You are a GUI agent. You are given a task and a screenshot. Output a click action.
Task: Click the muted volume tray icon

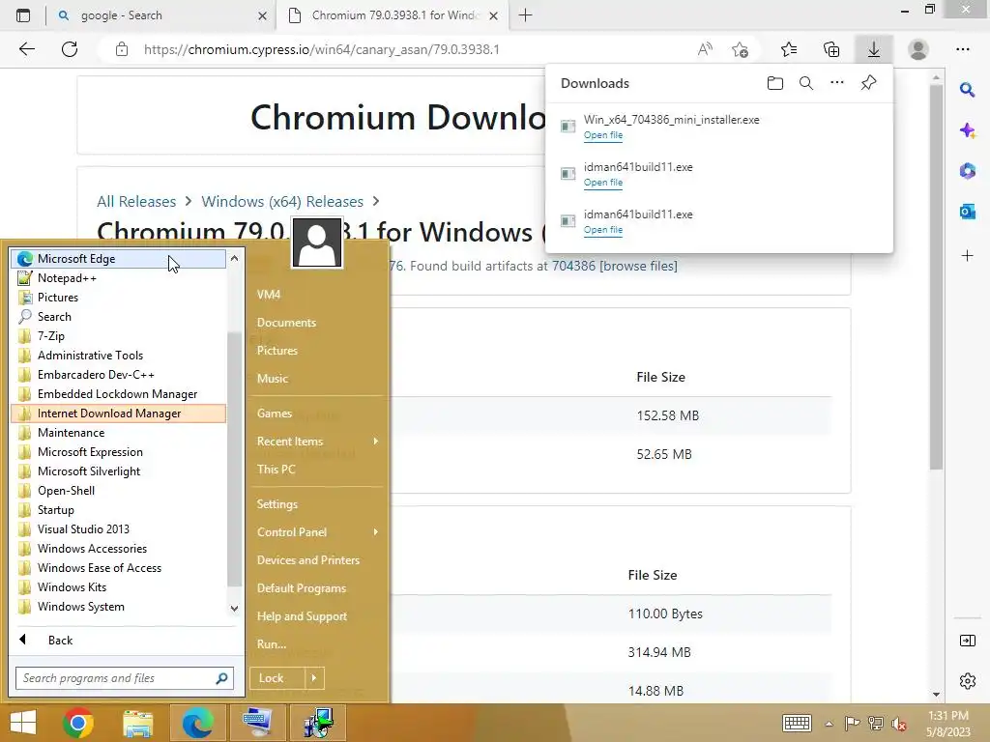coord(898,724)
